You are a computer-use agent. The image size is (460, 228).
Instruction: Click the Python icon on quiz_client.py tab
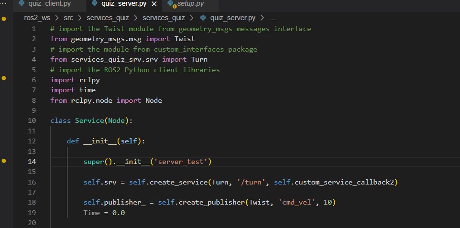coord(21,3)
